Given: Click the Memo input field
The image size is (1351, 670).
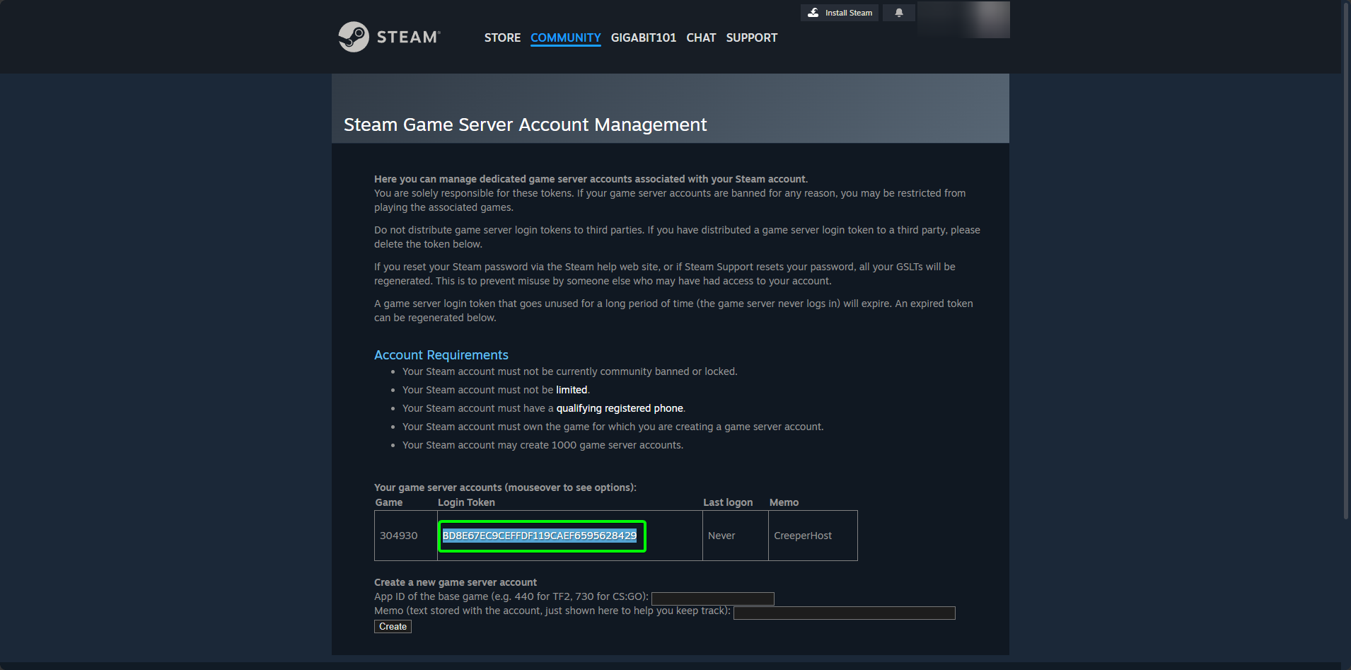Looking at the screenshot, I should [844, 613].
